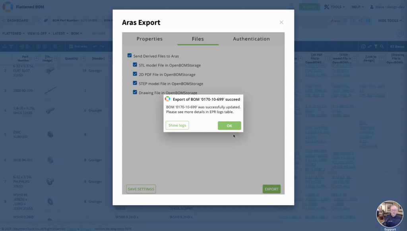The width and height of the screenshot is (407, 231).
Task: Open the Show logs button
Action: [x=177, y=125]
